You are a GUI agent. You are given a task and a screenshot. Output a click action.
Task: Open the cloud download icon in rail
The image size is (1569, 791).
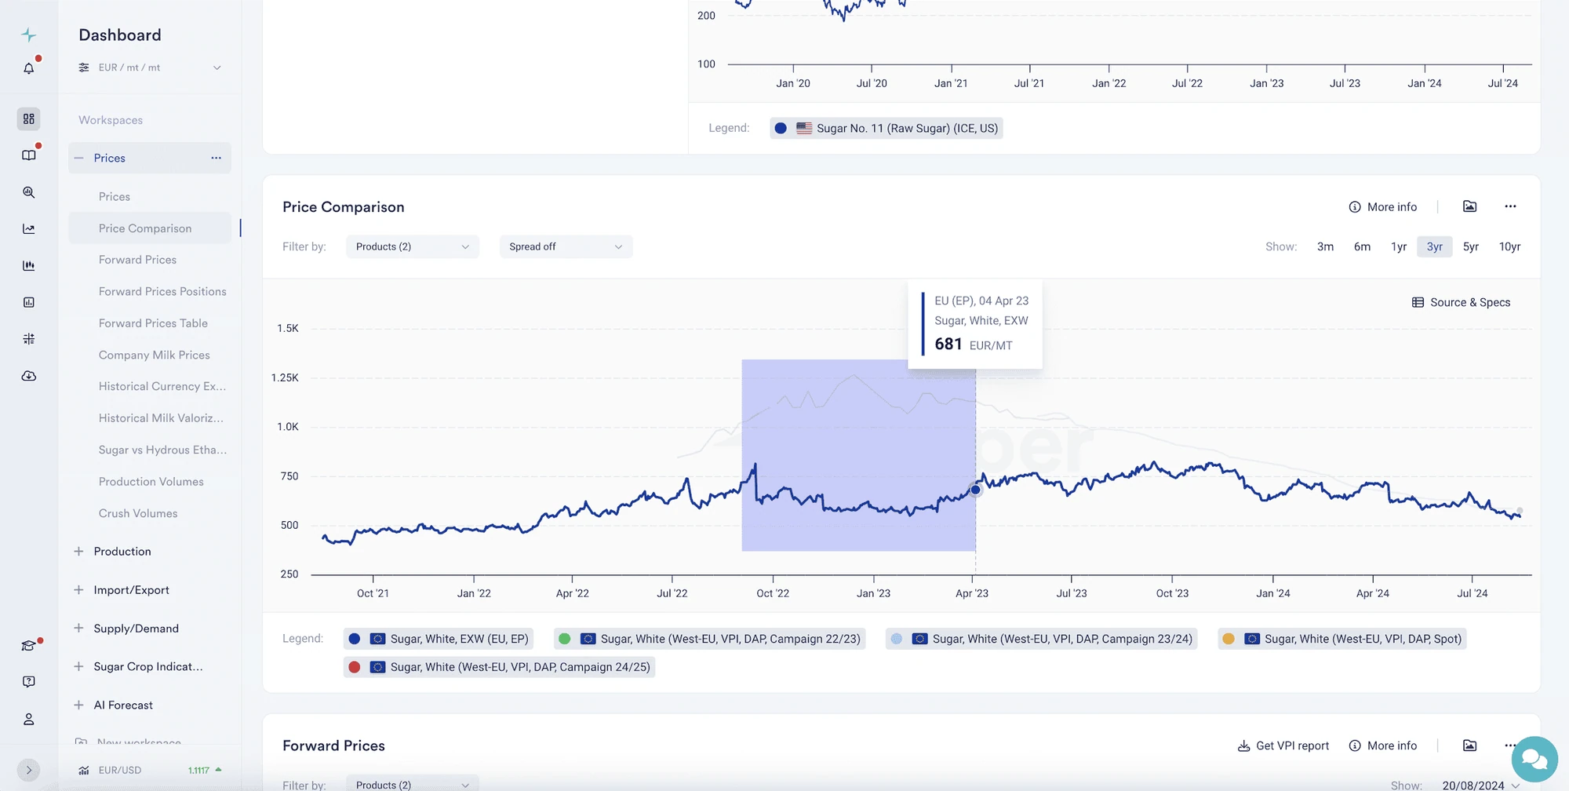tap(29, 376)
